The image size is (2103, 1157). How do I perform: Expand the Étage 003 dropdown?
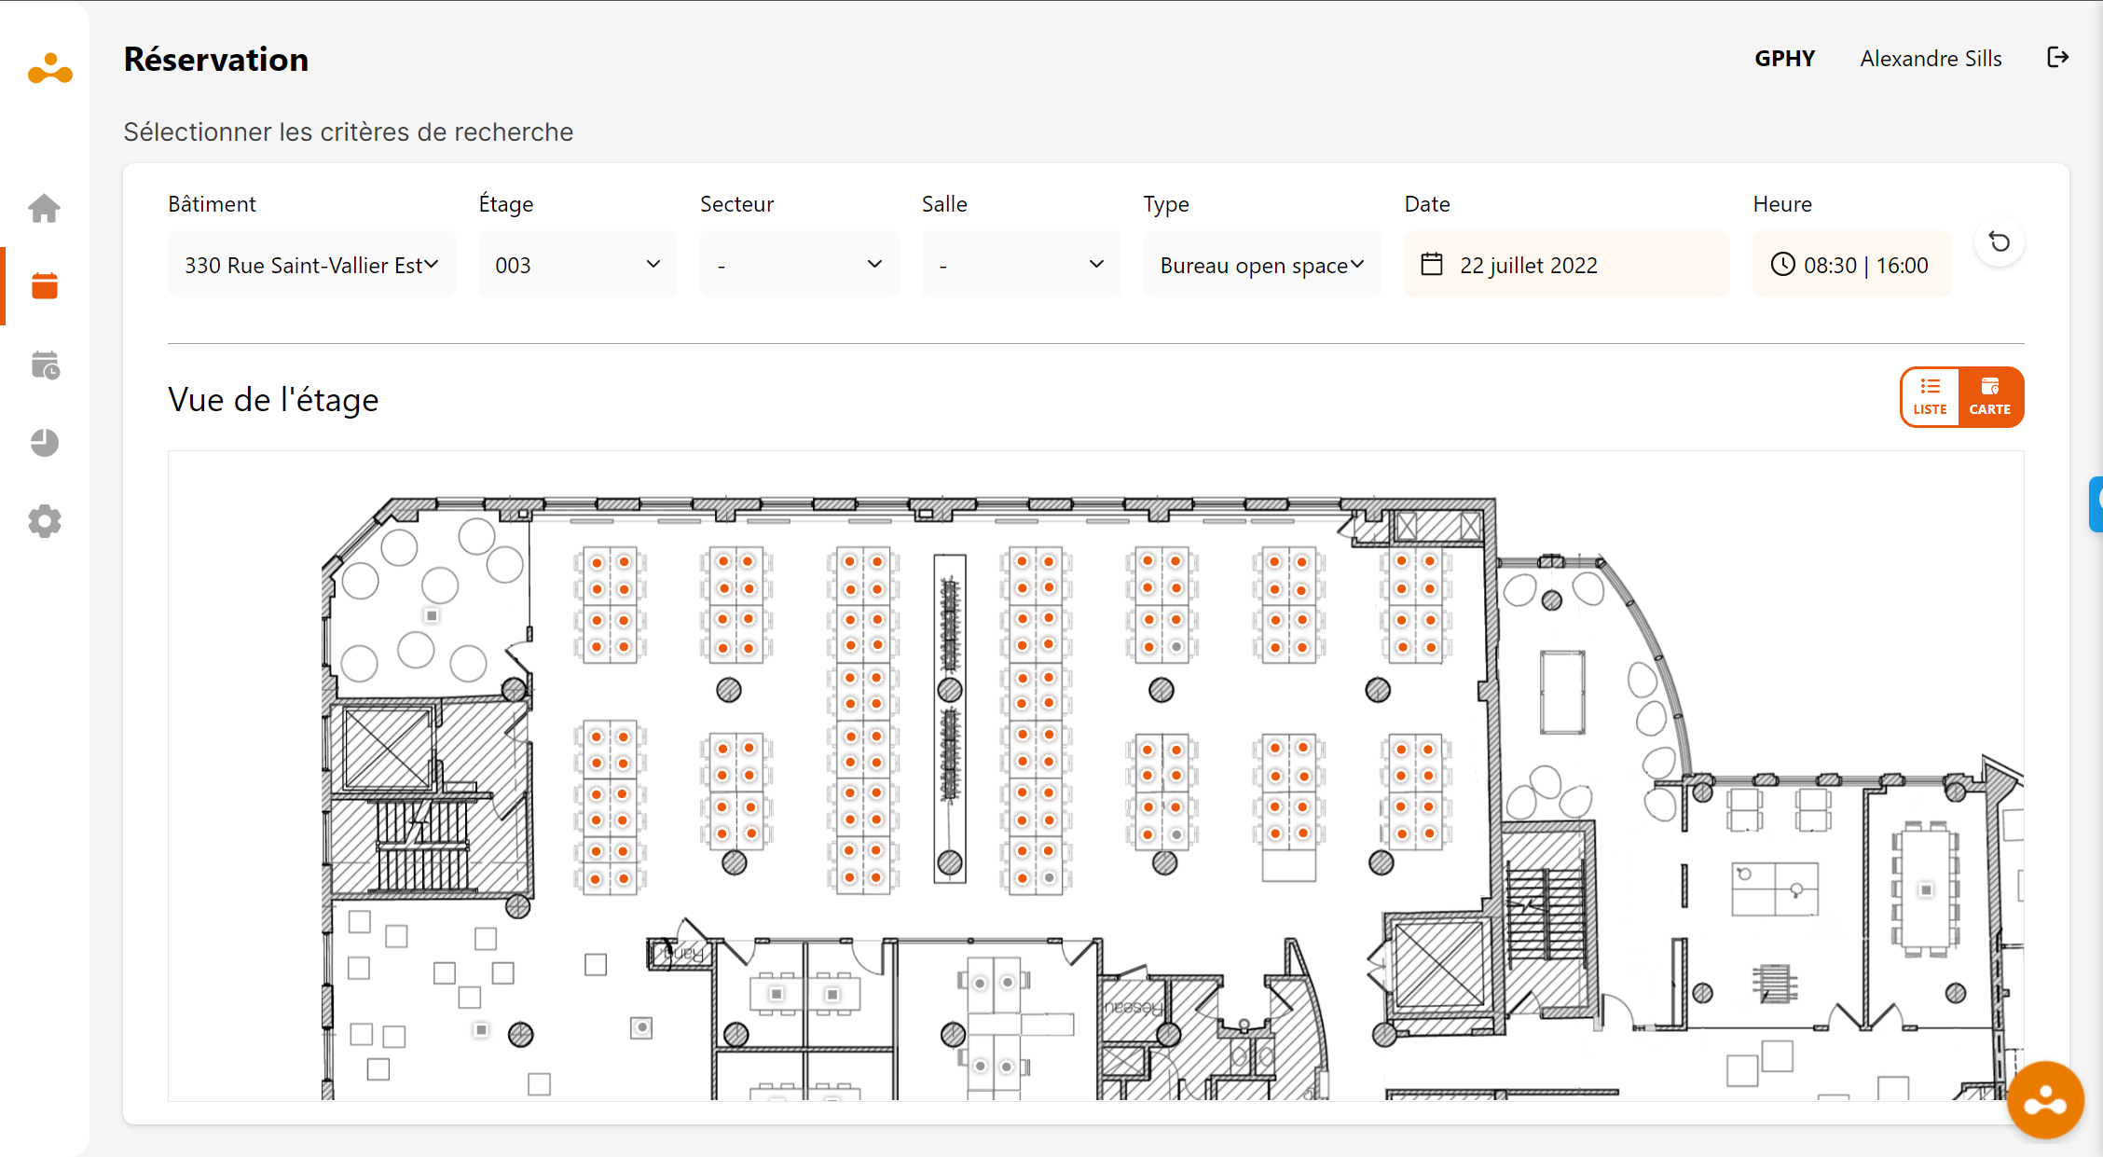[x=577, y=264]
